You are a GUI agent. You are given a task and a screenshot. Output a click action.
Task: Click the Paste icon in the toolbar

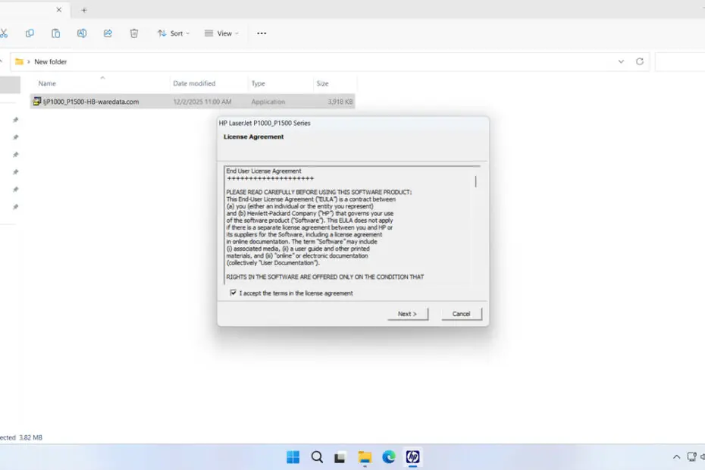55,33
